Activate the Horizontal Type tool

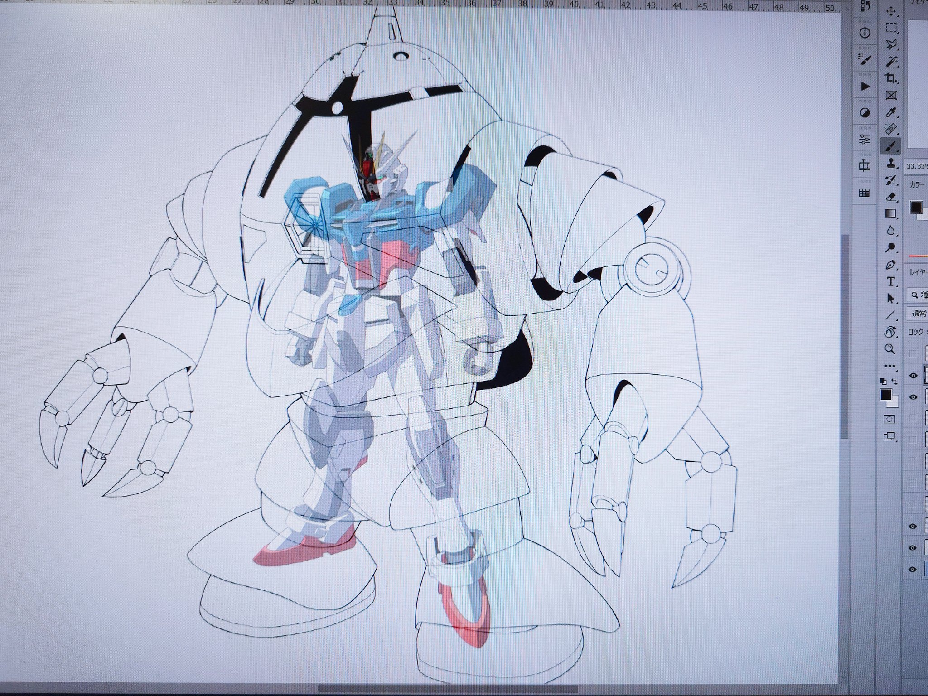[x=891, y=281]
